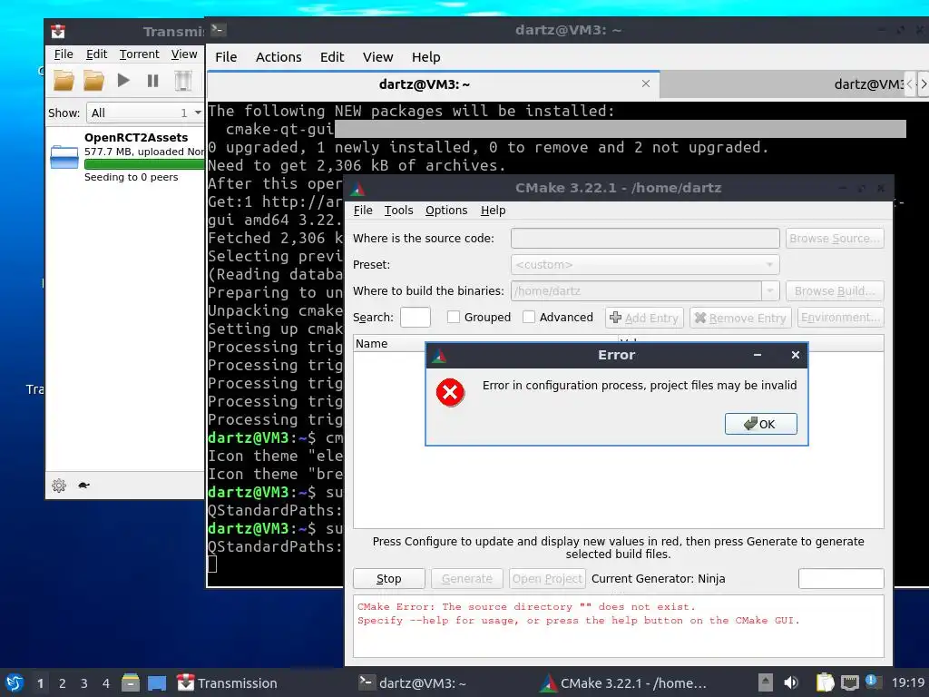The image size is (929, 697).
Task: Click the red error icon in the dialog
Action: pyautogui.click(x=450, y=392)
